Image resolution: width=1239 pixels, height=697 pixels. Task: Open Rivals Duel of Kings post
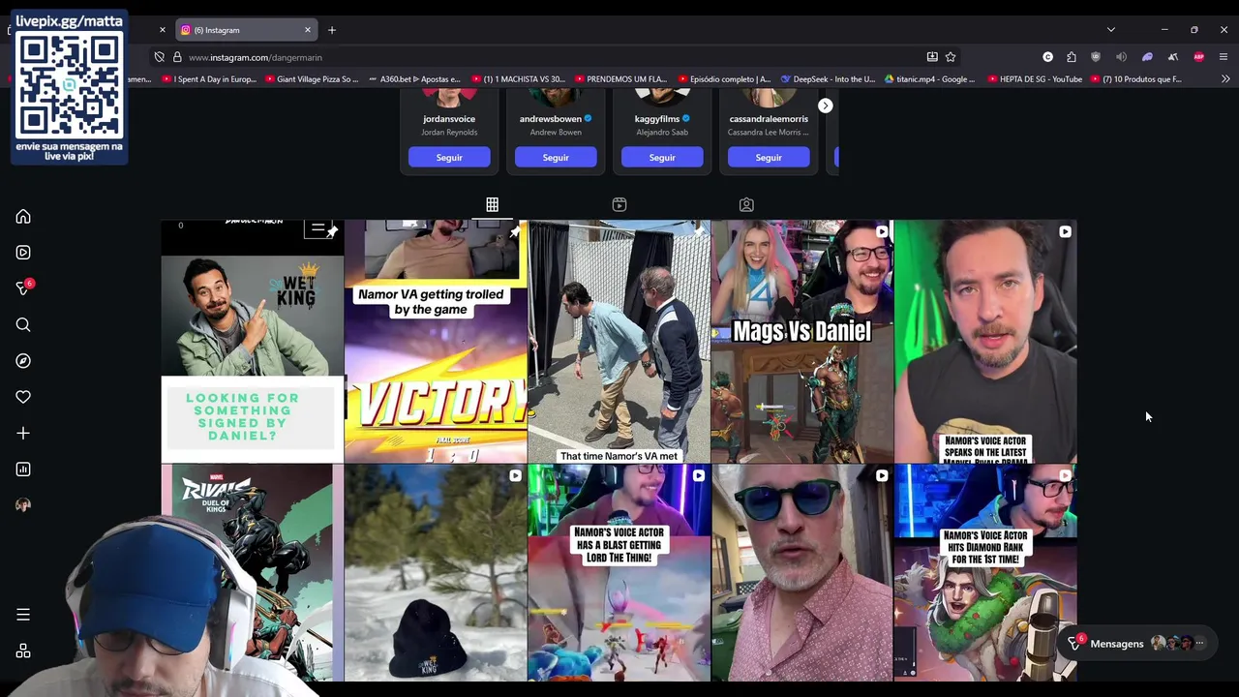[x=252, y=573]
